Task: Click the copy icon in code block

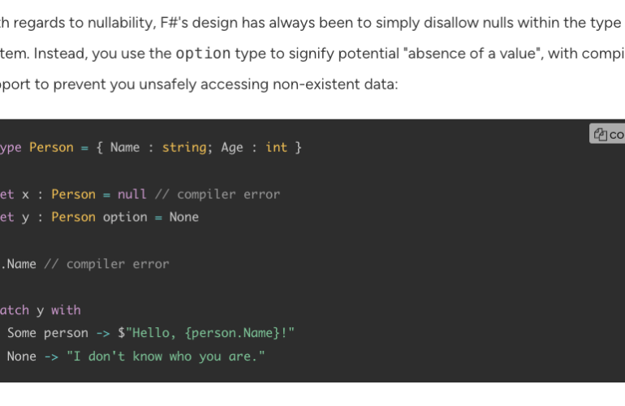Action: click(601, 135)
